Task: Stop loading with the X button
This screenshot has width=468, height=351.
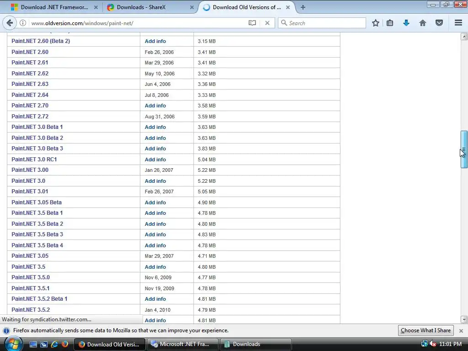Action: pos(267,23)
